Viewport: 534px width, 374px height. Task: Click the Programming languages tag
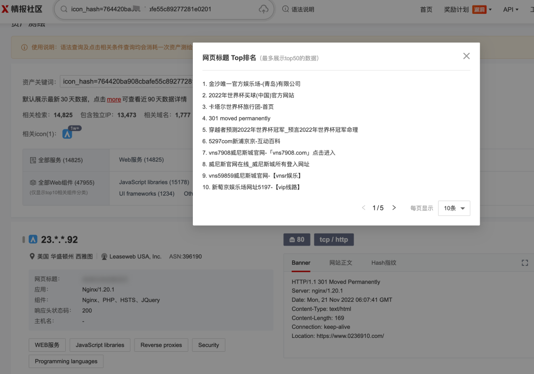tap(66, 362)
